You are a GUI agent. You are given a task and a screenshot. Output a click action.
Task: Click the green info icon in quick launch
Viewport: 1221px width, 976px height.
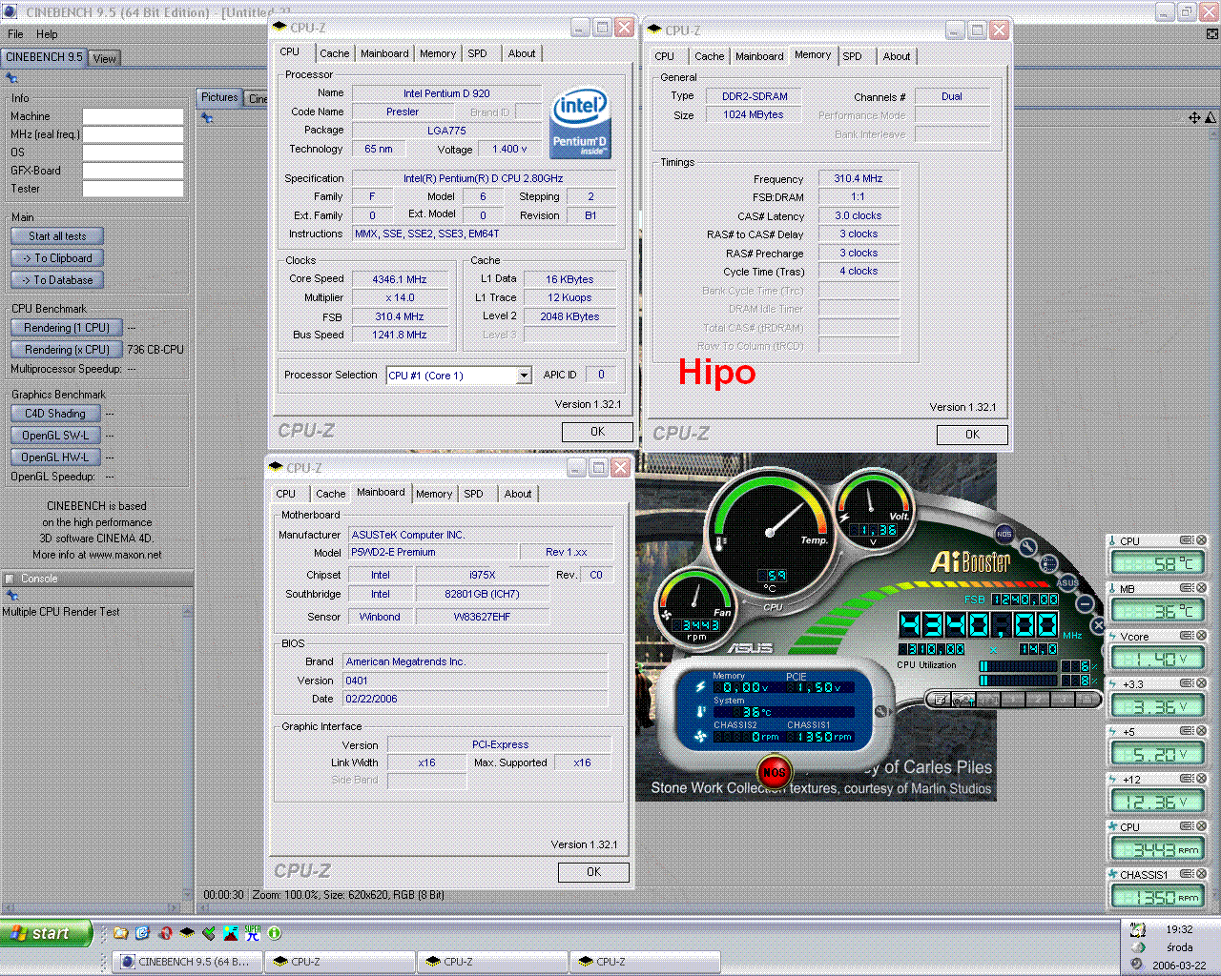[275, 933]
